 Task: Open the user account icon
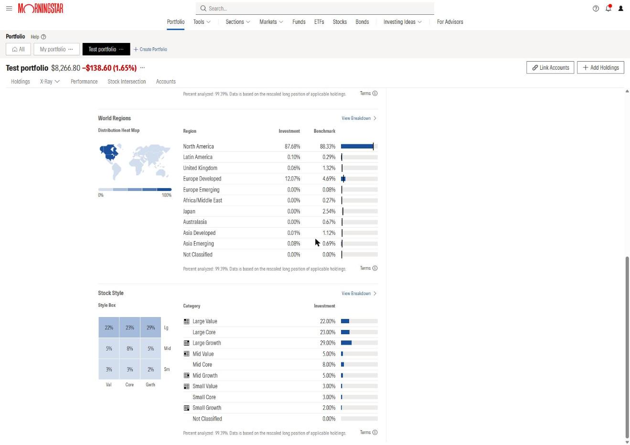[620, 9]
